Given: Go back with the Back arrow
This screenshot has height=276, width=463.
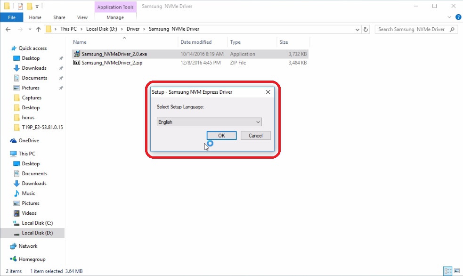Looking at the screenshot, I should [x=8, y=29].
